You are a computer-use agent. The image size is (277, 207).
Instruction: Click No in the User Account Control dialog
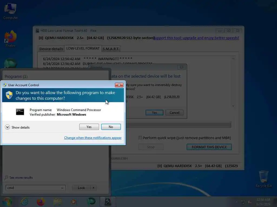click(111, 127)
